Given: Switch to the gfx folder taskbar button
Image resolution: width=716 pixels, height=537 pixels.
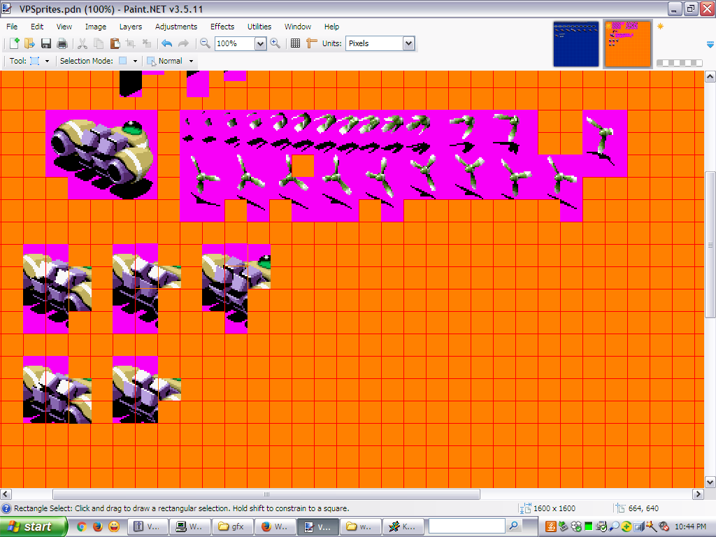Looking at the screenshot, I should (233, 527).
